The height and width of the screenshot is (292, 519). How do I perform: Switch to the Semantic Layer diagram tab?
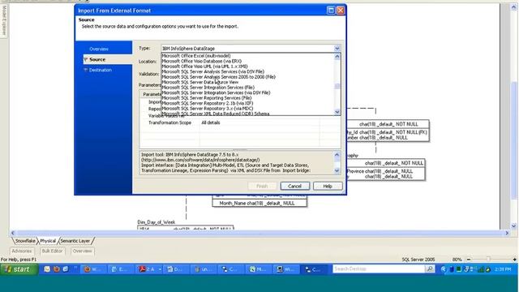(75, 241)
